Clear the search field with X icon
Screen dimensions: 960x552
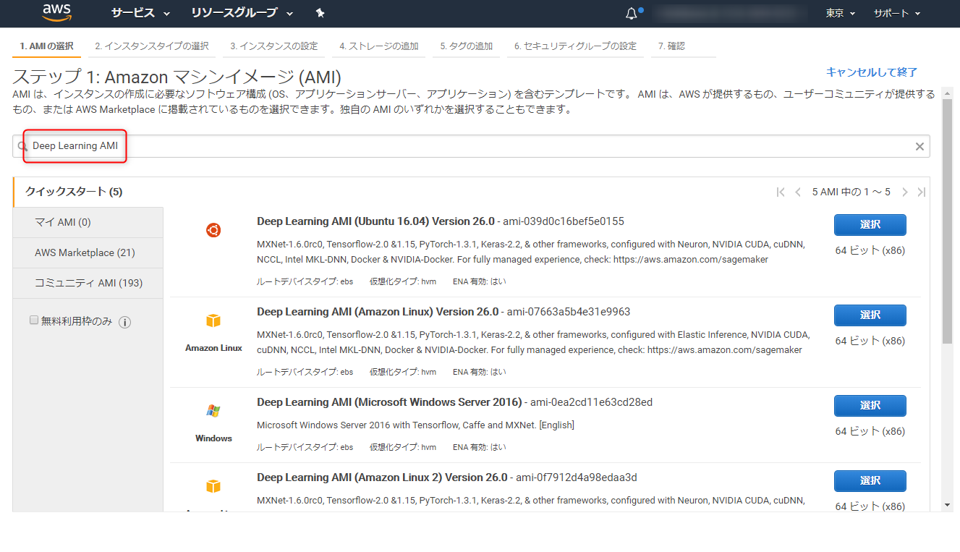click(x=919, y=146)
